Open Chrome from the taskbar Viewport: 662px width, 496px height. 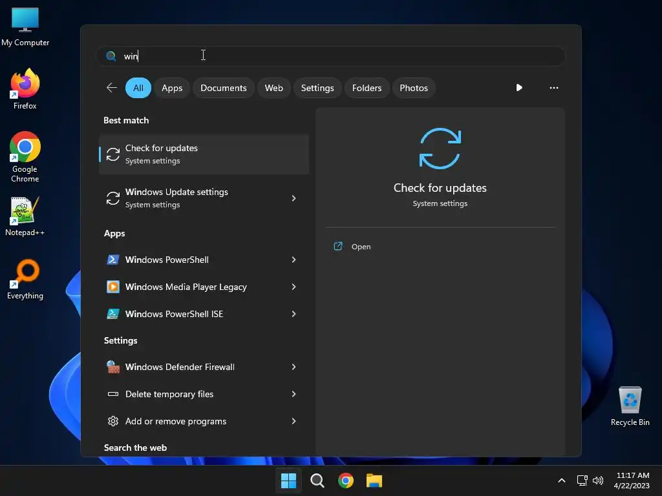[x=346, y=480]
